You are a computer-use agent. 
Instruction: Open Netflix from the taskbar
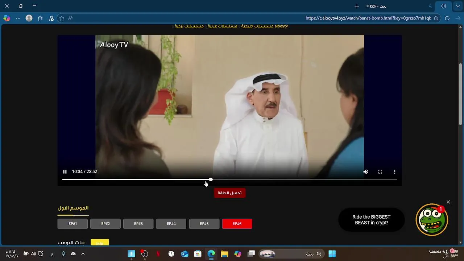(158, 254)
